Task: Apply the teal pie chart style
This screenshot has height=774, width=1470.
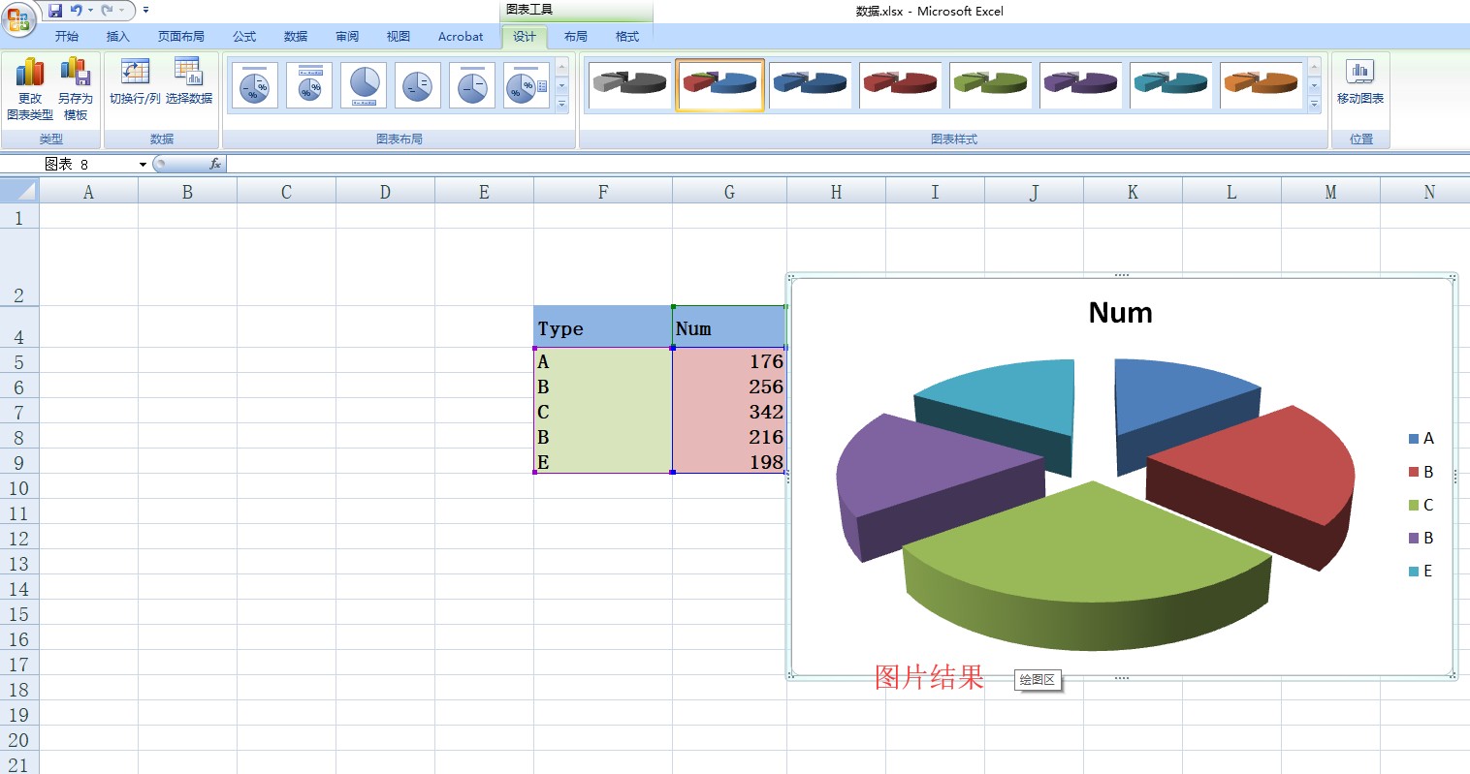Action: click(1170, 85)
